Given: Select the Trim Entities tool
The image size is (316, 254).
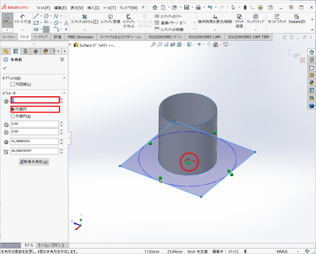Looking at the screenshot, I should click(84, 18).
